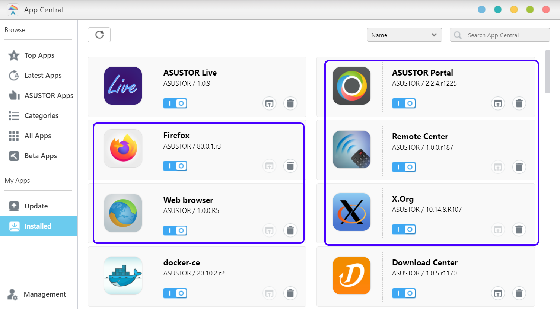The image size is (560, 309).
Task: Click the Download Center app icon
Action: click(351, 275)
